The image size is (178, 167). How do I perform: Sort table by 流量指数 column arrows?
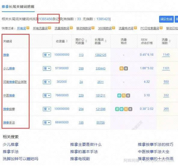click(x=170, y=41)
